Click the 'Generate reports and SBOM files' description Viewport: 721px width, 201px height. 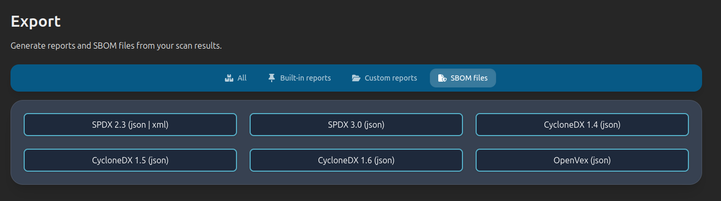click(116, 46)
